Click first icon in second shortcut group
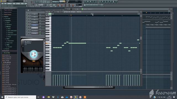The height and width of the screenshot is (99, 177). 100,2
